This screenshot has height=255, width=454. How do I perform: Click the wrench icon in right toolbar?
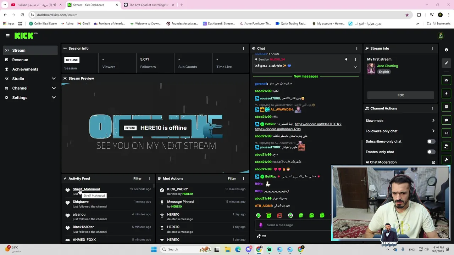[x=447, y=160]
